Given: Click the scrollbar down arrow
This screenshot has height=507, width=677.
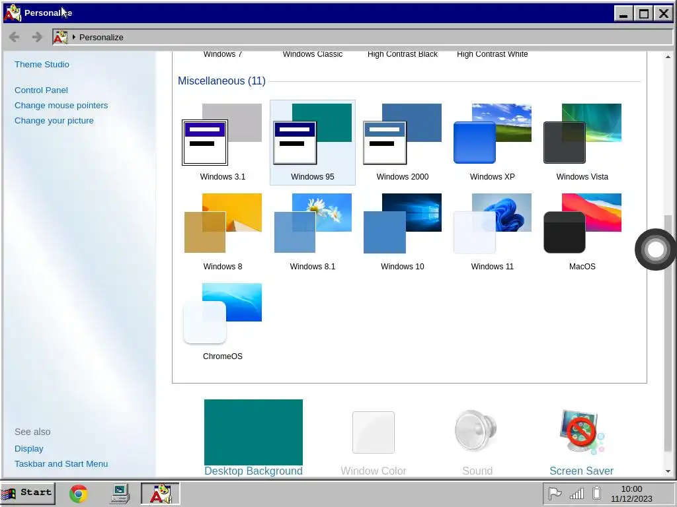Looking at the screenshot, I should [668, 471].
